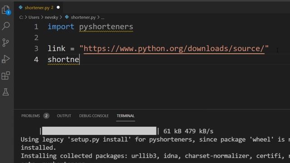Open the python.org downloads URL string
Viewport: 290px width, 163px height.
tap(174, 48)
